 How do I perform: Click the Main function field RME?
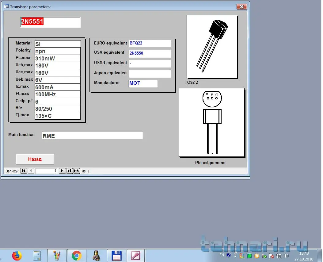pos(92,136)
